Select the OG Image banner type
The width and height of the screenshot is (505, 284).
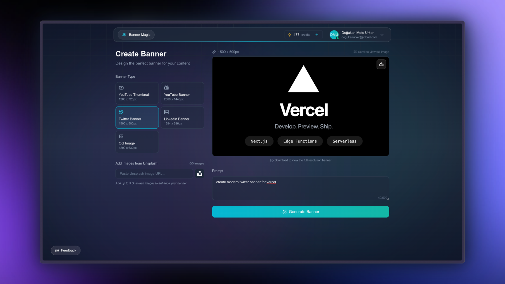(137, 142)
